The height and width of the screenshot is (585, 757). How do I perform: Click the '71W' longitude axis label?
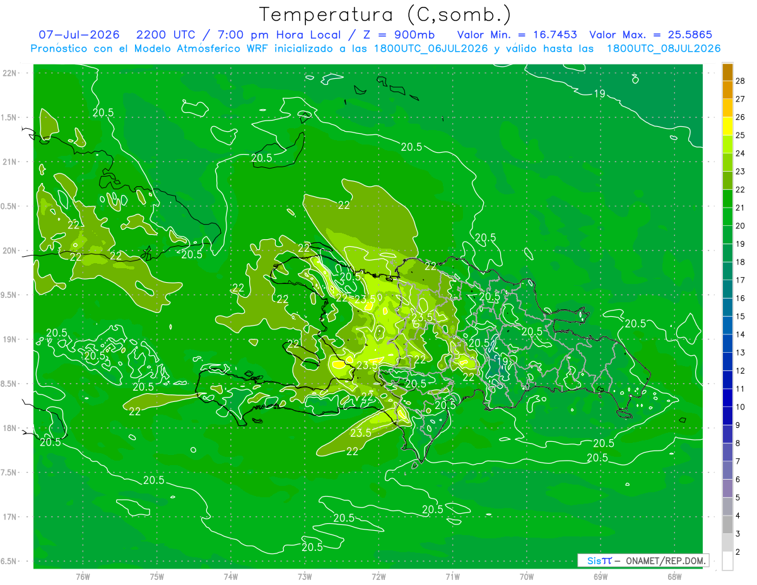click(x=452, y=577)
